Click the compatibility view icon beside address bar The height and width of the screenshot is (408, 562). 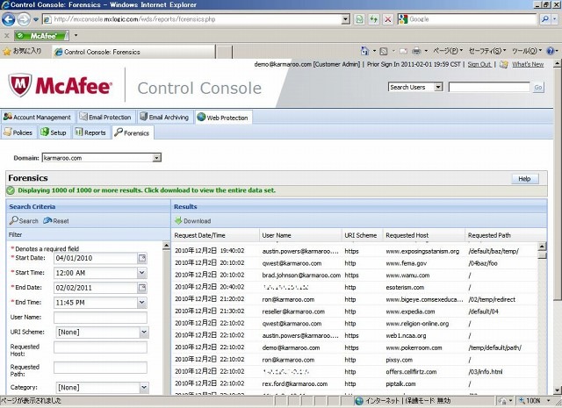click(x=359, y=19)
